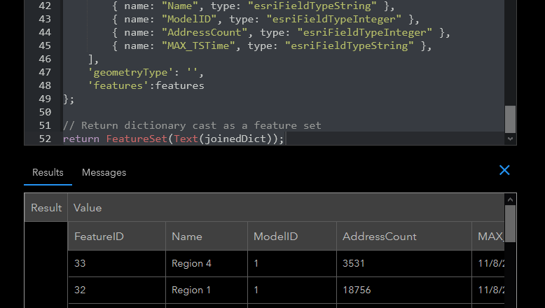Select the Region 1 name cell
The width and height of the screenshot is (545, 308).
click(x=191, y=290)
